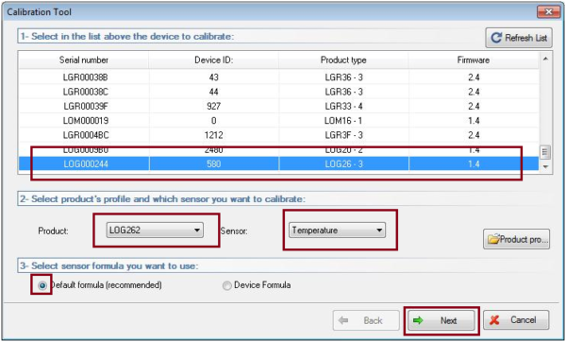Click the device list scroll down arrow
The image size is (566, 342).
pyautogui.click(x=545, y=166)
